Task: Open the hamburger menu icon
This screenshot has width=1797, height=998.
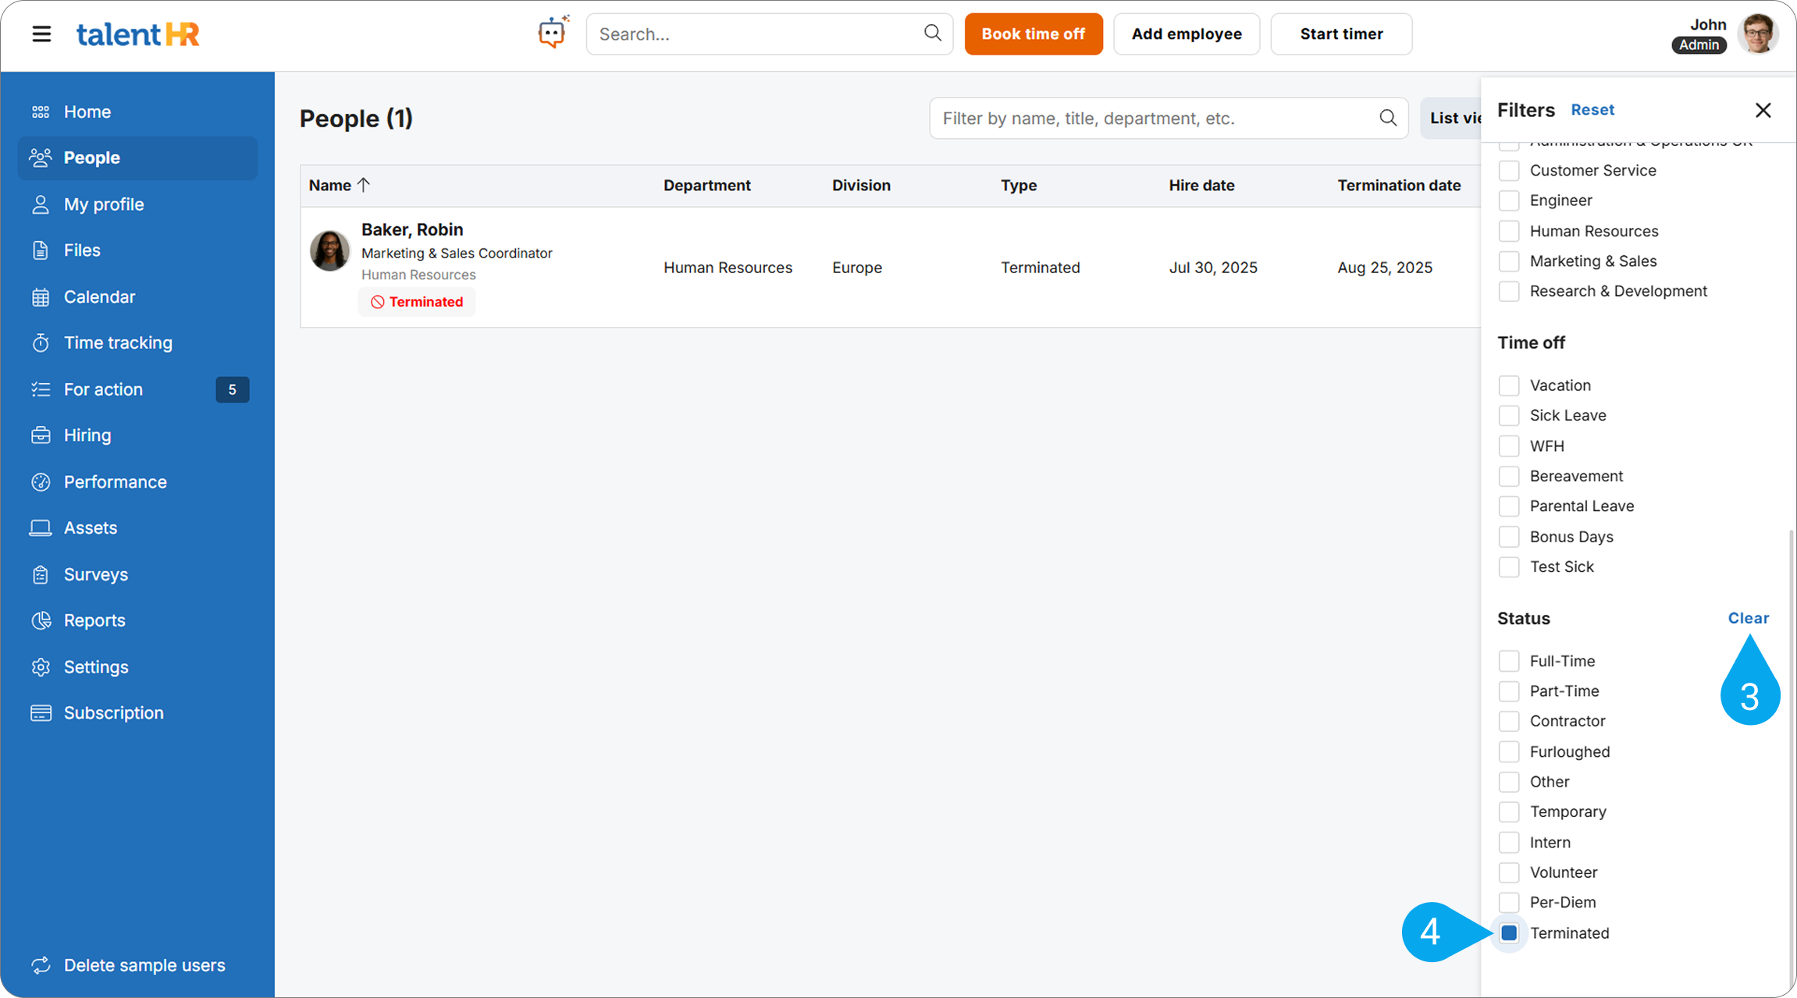Action: [41, 34]
